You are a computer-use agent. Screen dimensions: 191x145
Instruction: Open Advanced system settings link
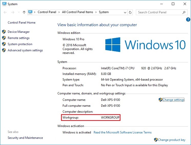click(25, 50)
